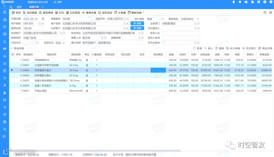Image resolution: width=274 pixels, height=157 pixels.
Task: Open the calendar picker for 开票日期
Action: pyautogui.click(x=43, y=19)
